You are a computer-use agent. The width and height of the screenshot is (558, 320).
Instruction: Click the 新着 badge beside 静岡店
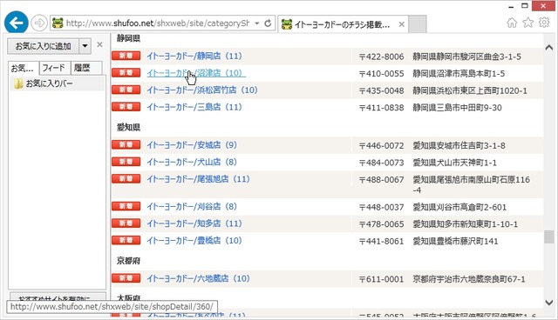pyautogui.click(x=126, y=56)
